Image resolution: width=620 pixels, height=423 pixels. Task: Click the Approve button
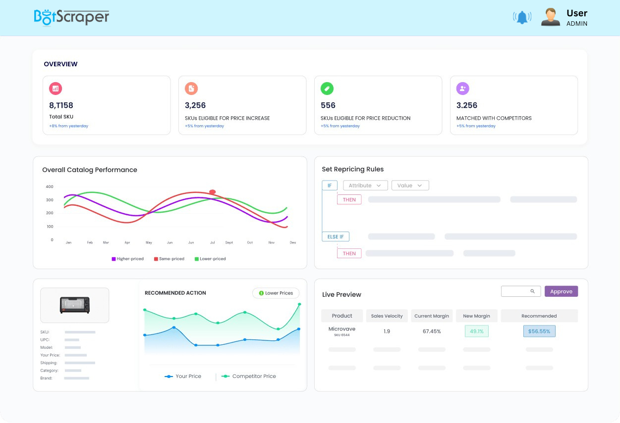561,291
